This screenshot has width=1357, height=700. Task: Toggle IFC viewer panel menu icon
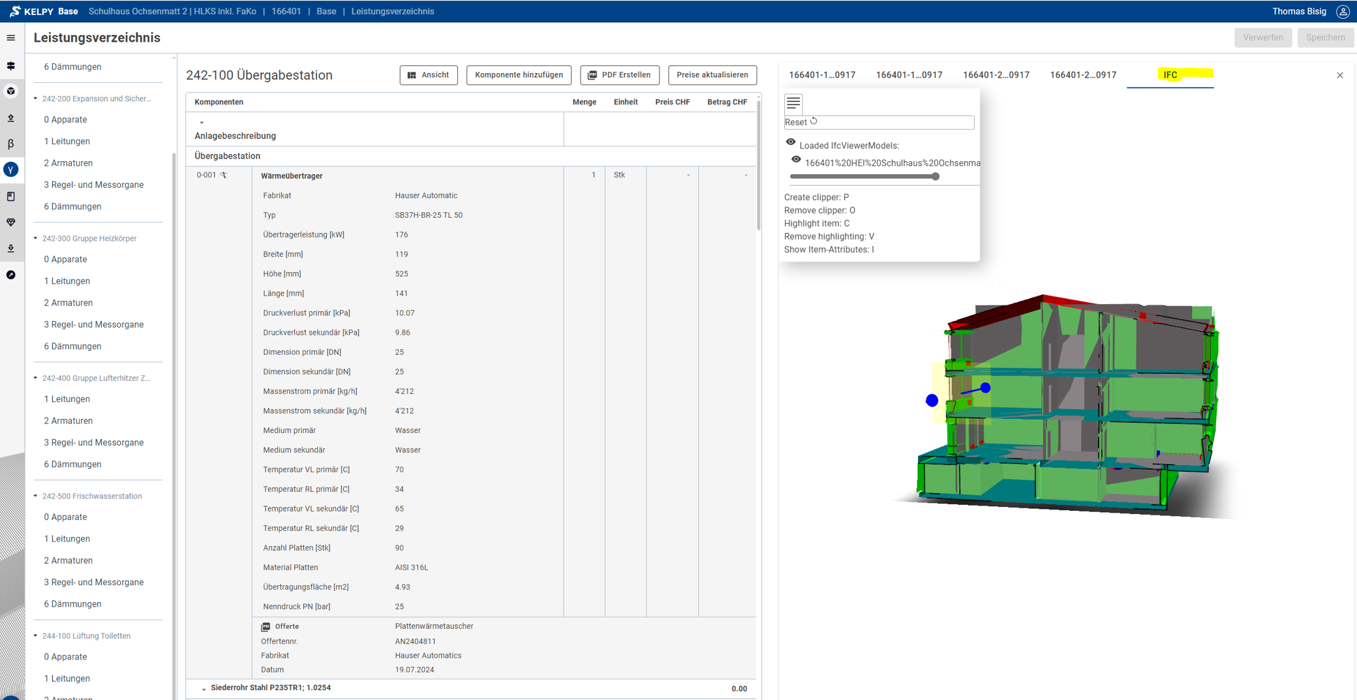793,103
